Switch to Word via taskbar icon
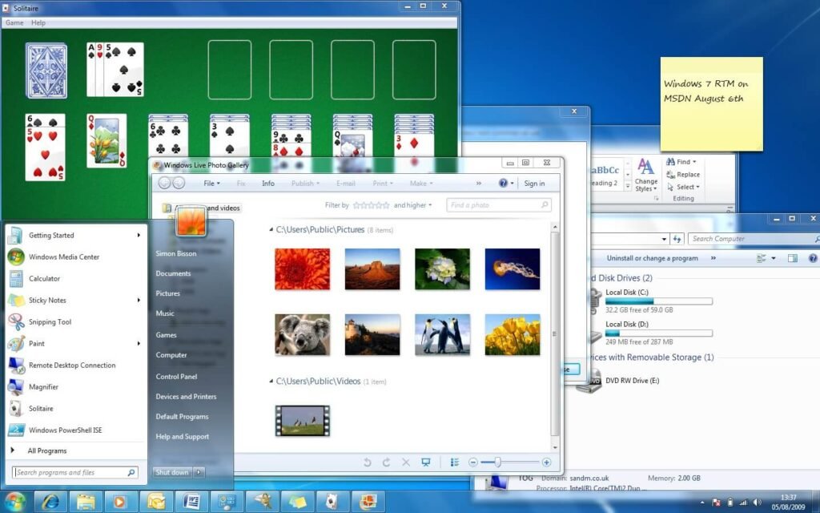The height and width of the screenshot is (513, 820). point(191,502)
